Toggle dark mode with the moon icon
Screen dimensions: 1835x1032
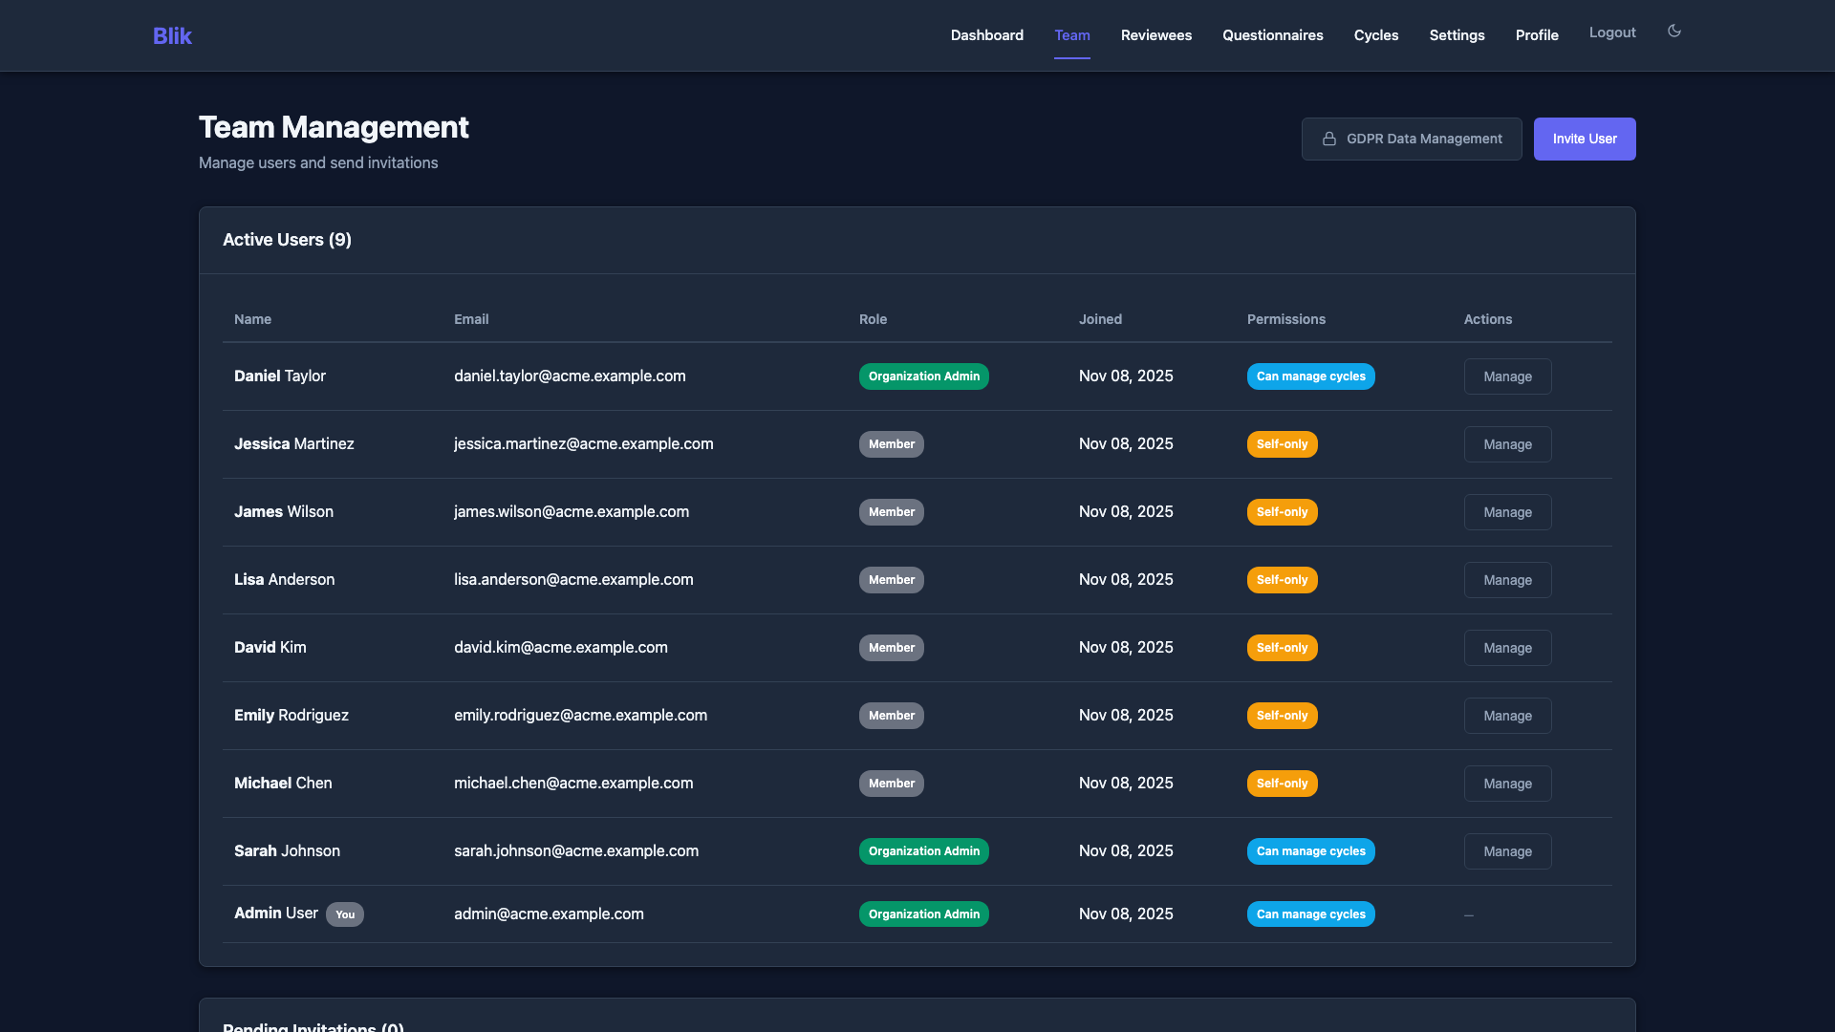[1673, 32]
